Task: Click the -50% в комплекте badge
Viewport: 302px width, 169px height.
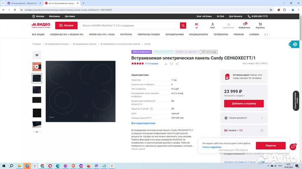Action: coord(142,52)
